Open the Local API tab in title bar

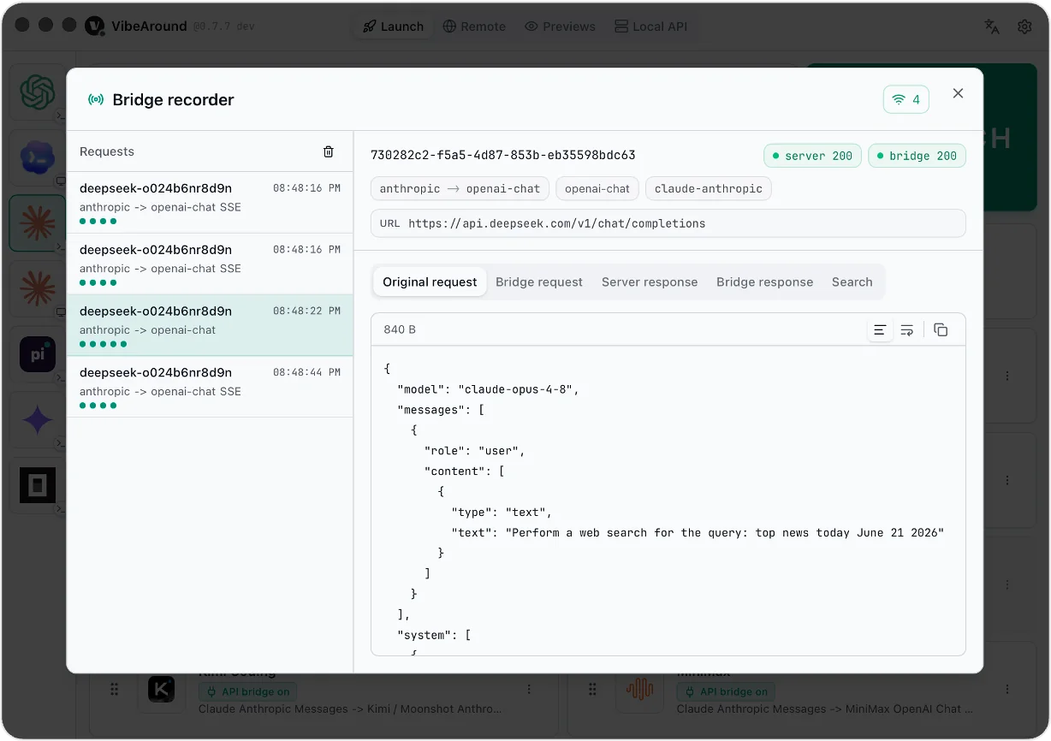650,27
